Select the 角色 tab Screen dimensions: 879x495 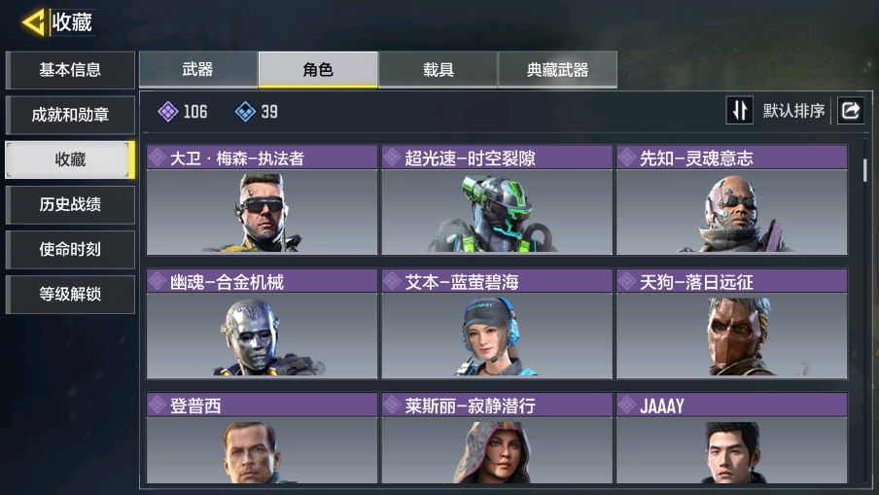(318, 69)
